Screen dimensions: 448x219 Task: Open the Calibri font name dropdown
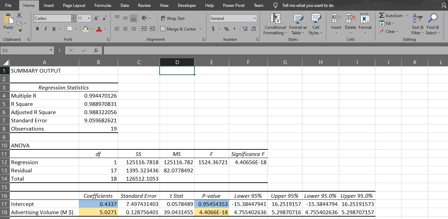click(74, 19)
